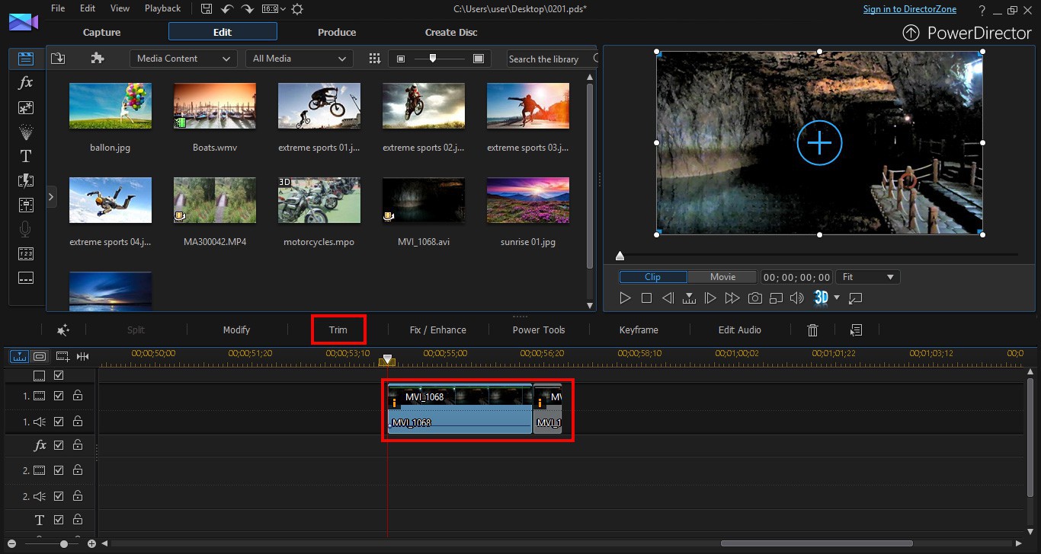Lock video track 1

click(78, 396)
